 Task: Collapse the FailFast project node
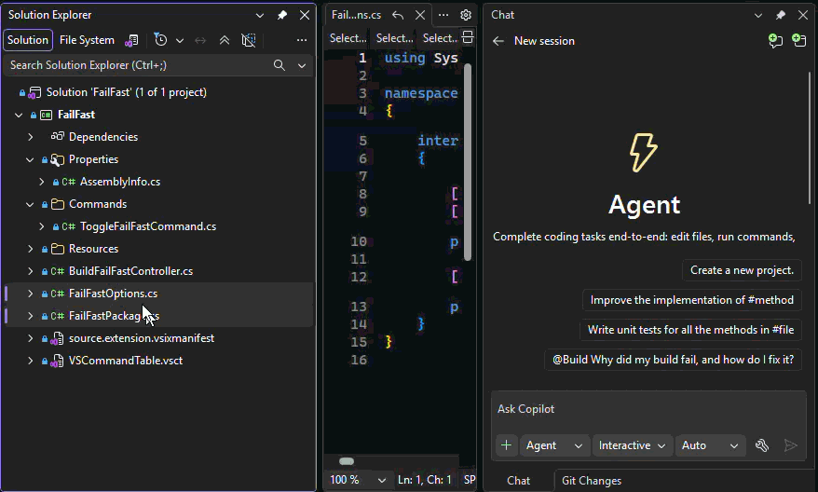coord(19,115)
